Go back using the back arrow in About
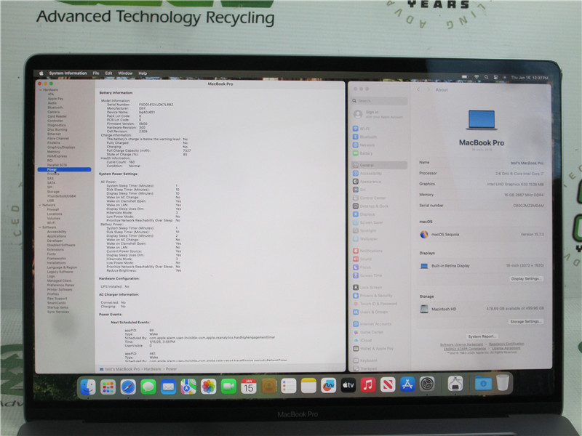The width and height of the screenshot is (582, 436). pyautogui.click(x=418, y=89)
